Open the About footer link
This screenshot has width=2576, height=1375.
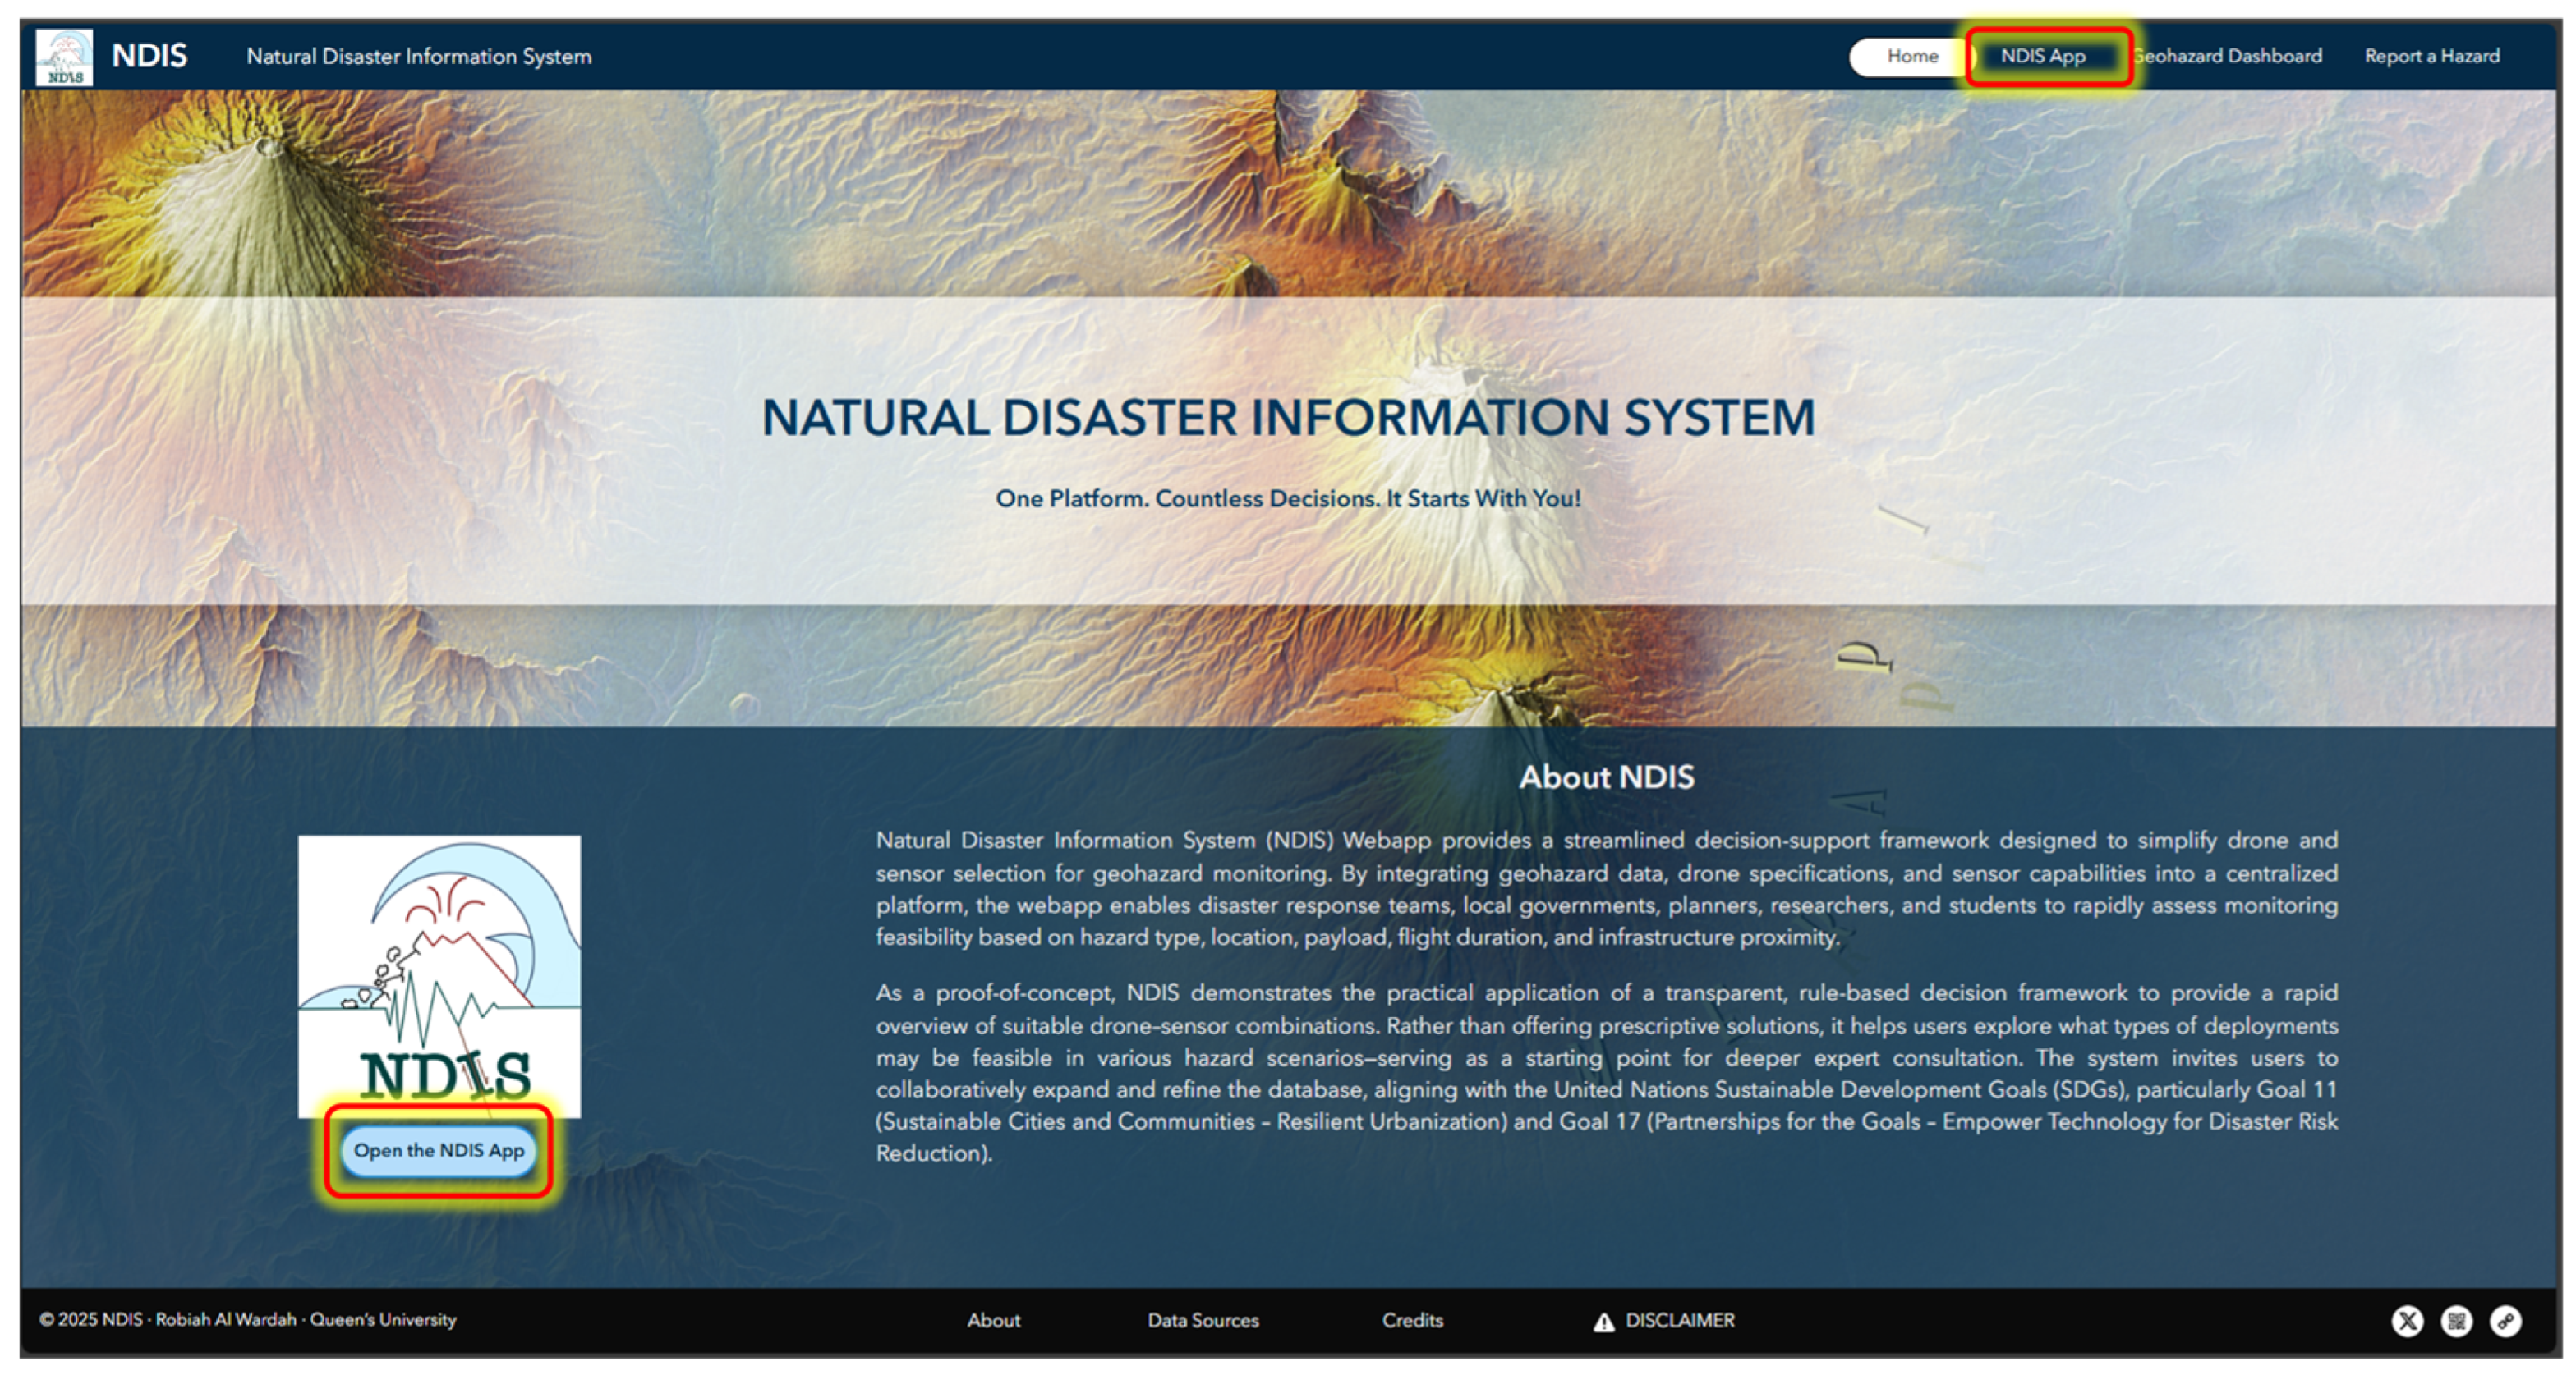993,1320
